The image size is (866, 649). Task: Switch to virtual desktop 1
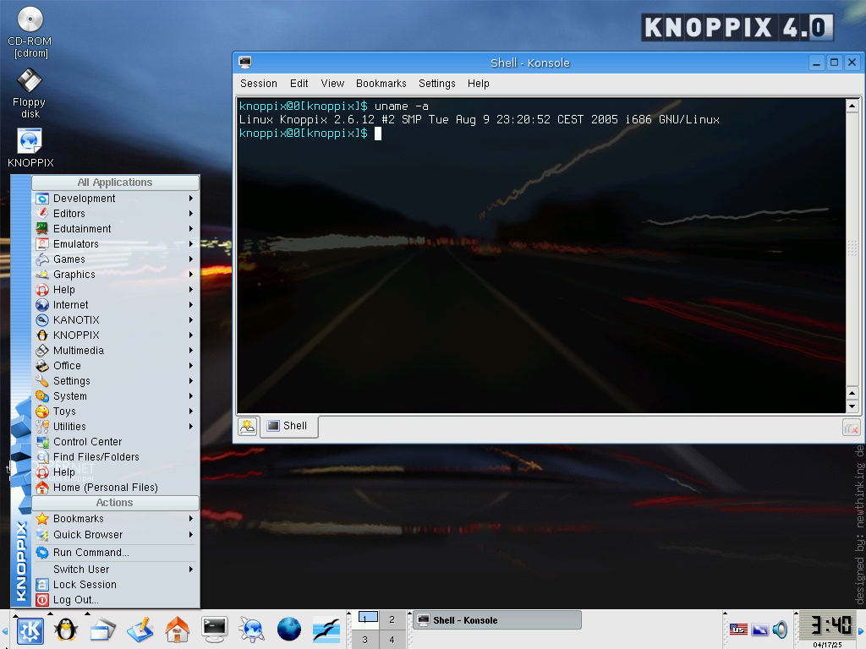[366, 619]
